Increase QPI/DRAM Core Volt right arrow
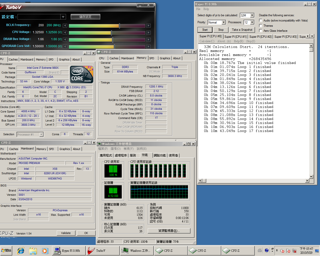 (148, 46)
